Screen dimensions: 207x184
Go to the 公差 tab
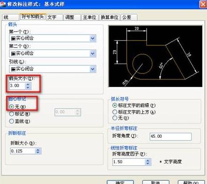(129, 17)
